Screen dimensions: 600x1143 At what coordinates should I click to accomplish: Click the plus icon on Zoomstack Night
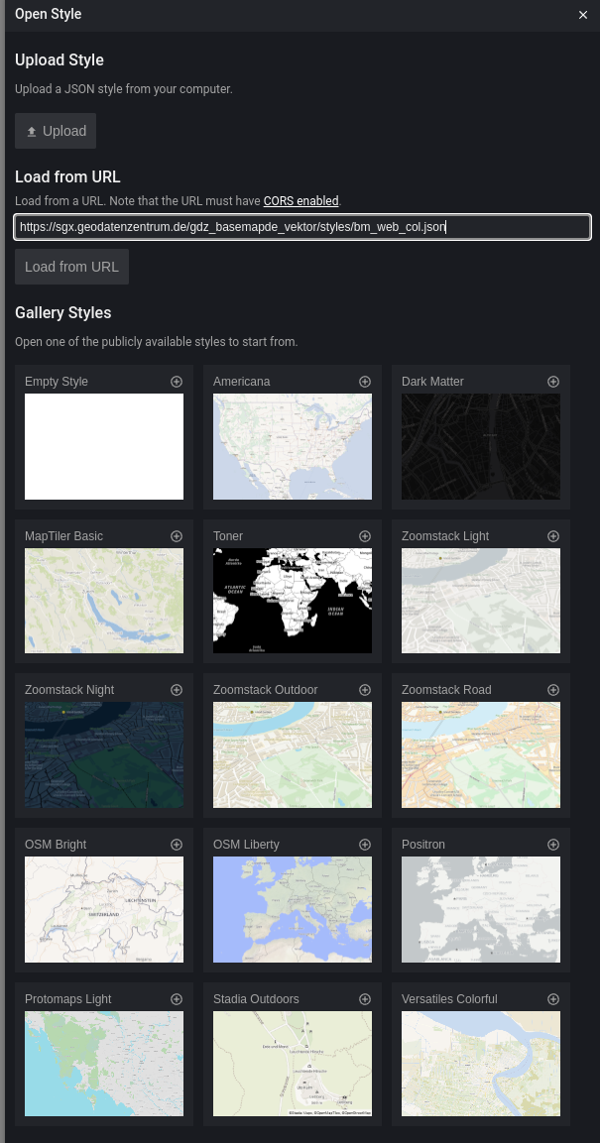(177, 690)
